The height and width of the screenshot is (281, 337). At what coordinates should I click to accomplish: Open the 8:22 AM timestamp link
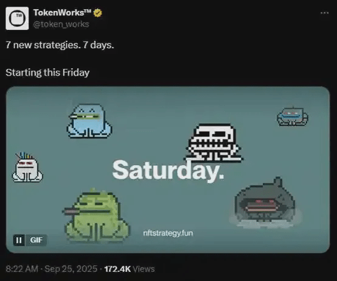click(22, 269)
